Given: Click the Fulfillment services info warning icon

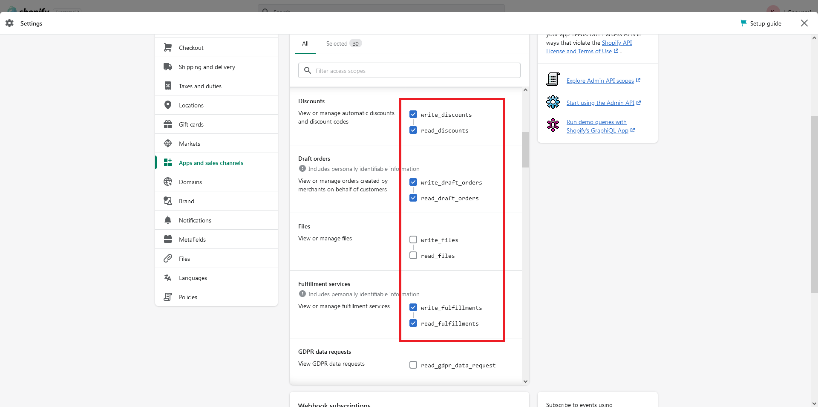Looking at the screenshot, I should click(x=302, y=294).
